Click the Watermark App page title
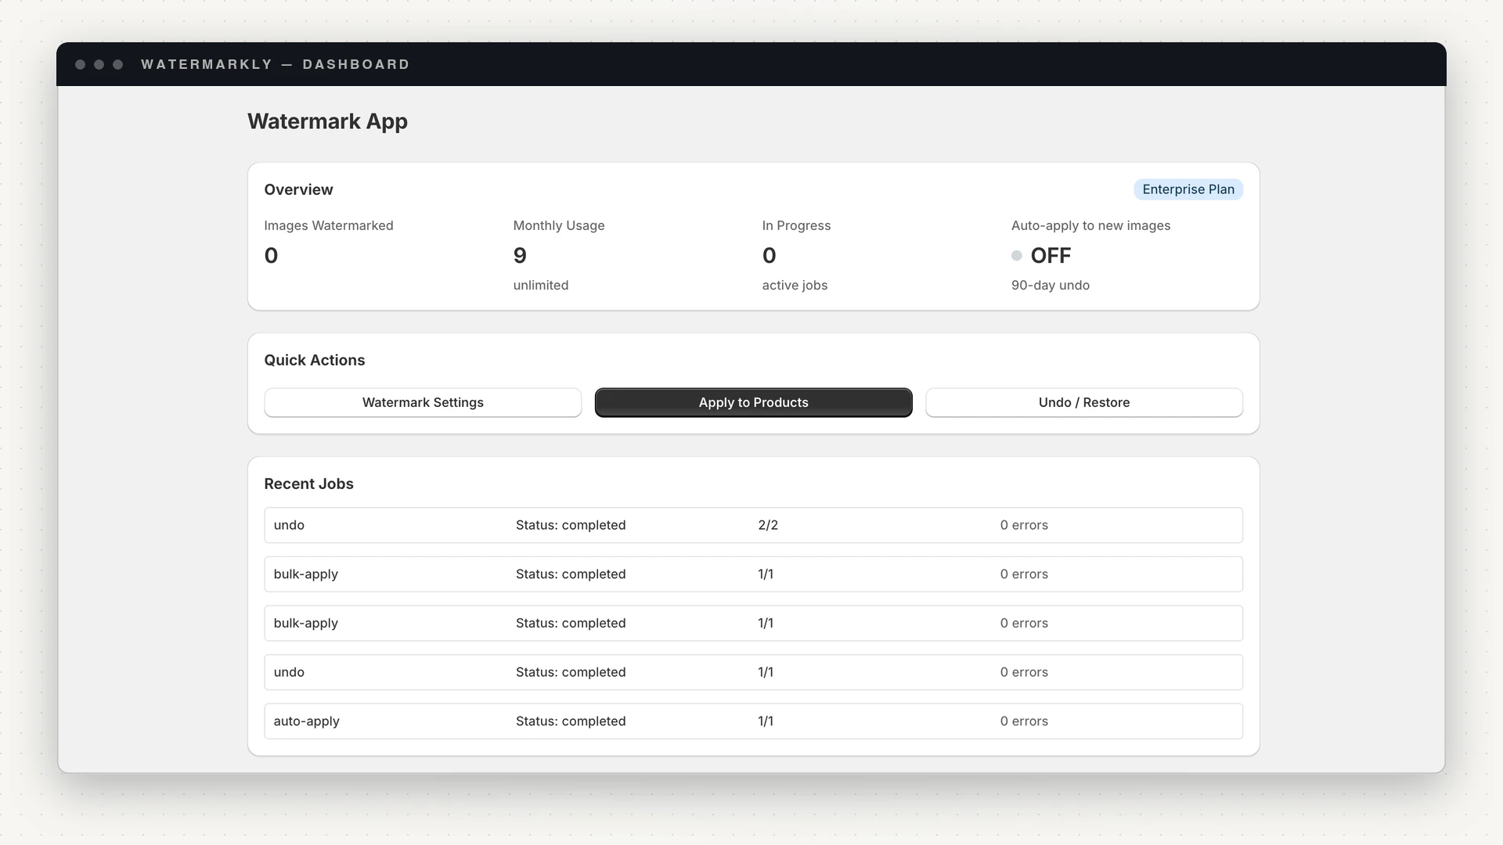Image resolution: width=1503 pixels, height=845 pixels. click(327, 121)
